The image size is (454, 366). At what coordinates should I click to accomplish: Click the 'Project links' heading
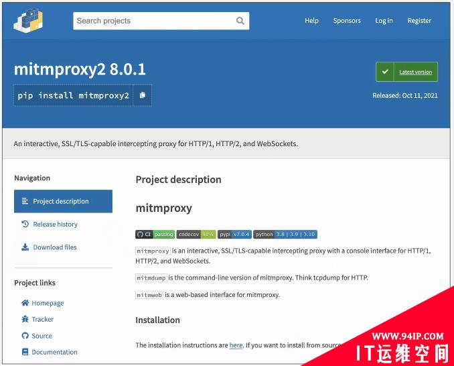[35, 283]
